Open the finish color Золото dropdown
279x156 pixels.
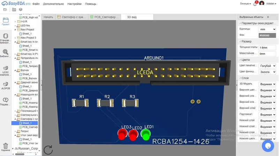[267, 72]
